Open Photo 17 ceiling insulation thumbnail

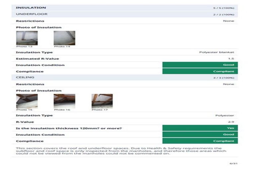pos(102,101)
